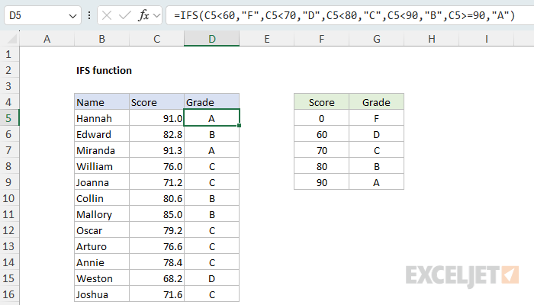Click the score cell 68.2
The height and width of the screenshot is (305, 534).
tap(156, 278)
